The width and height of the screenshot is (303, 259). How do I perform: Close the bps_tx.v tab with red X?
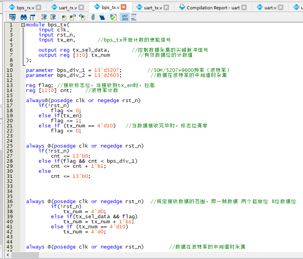click(x=124, y=7)
